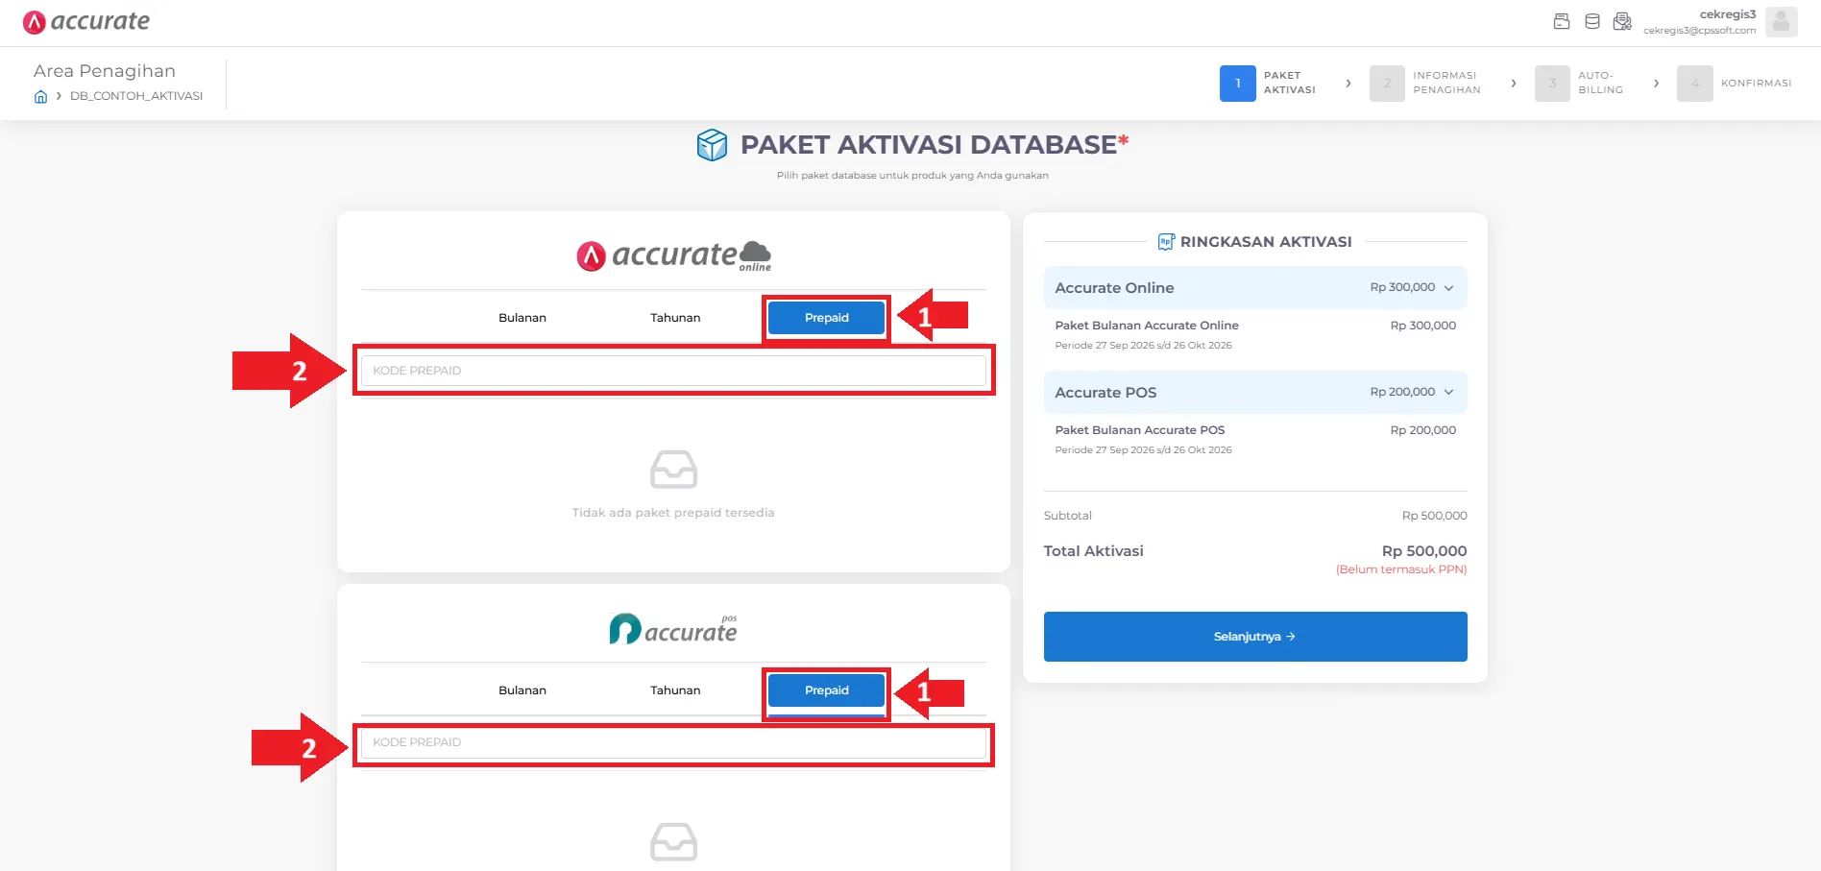Viewport: 1821px width, 871px height.
Task: Click the Subtotal Rp 500,000 value
Action: (1434, 516)
